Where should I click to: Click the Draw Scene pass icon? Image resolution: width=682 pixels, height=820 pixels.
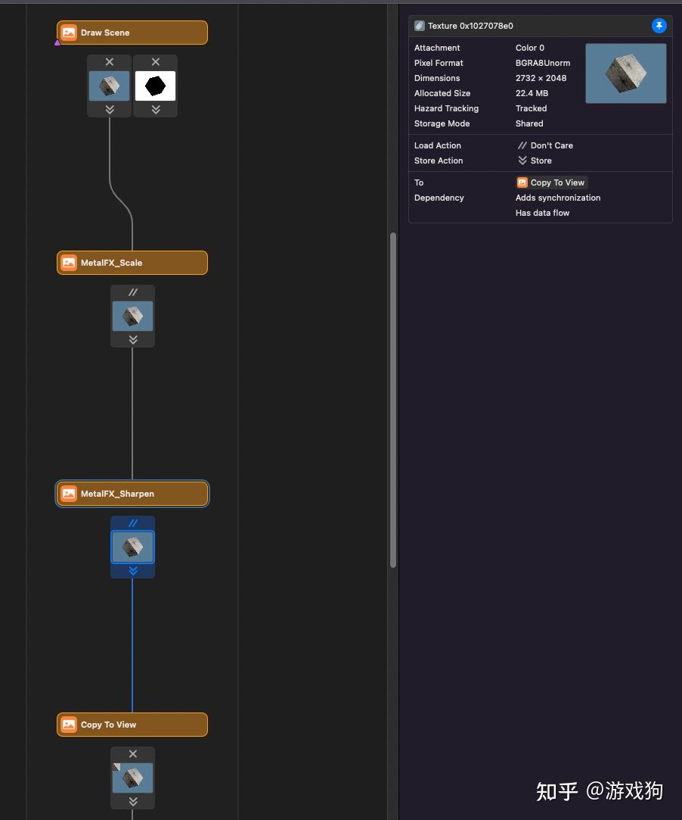(69, 33)
